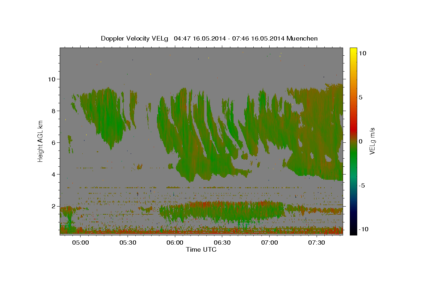
Task: Click the 'Height AGL km' axis label
Action: [41, 141]
